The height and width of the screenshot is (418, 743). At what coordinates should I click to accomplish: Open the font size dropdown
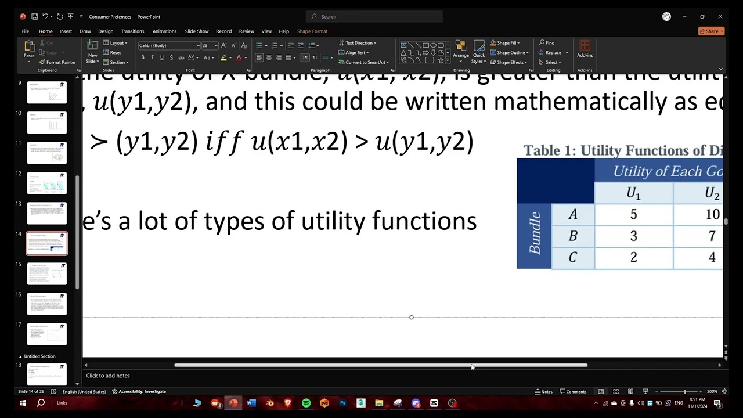coord(216,45)
